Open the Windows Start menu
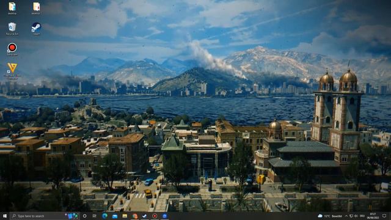Viewport: 391px width, 220px height. (x=5, y=216)
